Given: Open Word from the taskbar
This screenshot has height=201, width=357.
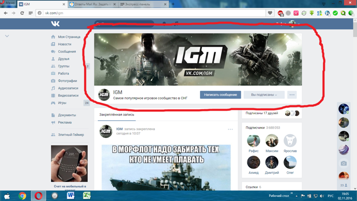Looking at the screenshot, I should coord(71,196).
